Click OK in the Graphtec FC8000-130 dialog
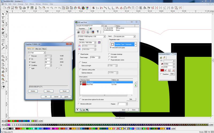Screen dimensions: 214x133 pos(46,97)
